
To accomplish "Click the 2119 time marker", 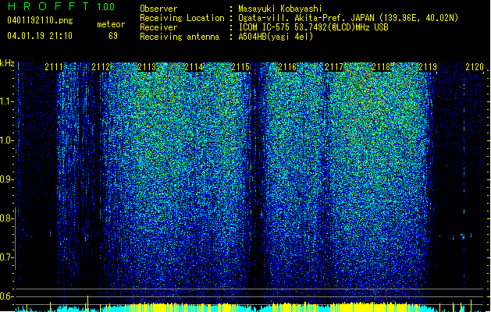I will click(x=428, y=66).
